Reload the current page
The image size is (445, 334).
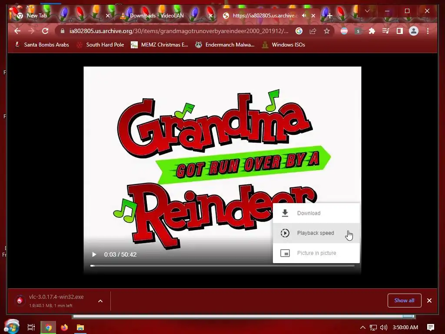(45, 31)
